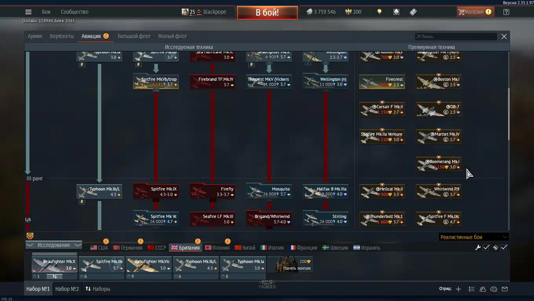This screenshot has height=301, width=534.
Task: Select Италия nation tab
Action: click(x=272, y=248)
